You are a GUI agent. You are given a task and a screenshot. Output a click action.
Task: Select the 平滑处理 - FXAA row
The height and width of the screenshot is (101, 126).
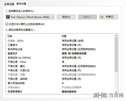point(60,62)
